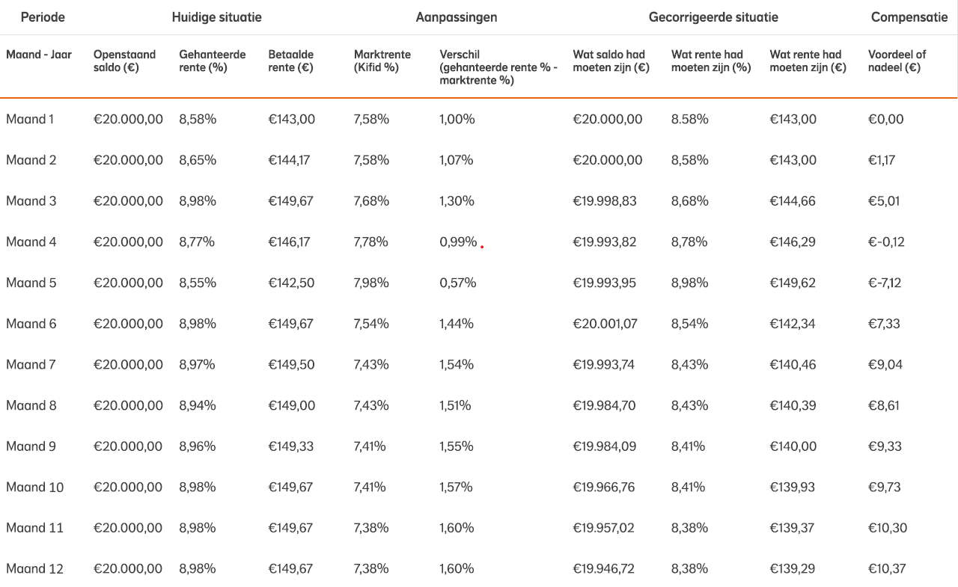Click the 0,99% difference value in Maand 4
This screenshot has height=587, width=958.
click(458, 242)
